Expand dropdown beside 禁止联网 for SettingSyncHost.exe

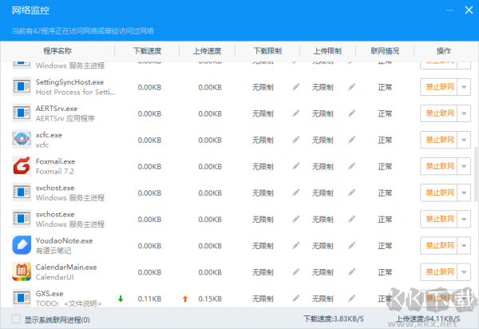[x=465, y=87]
